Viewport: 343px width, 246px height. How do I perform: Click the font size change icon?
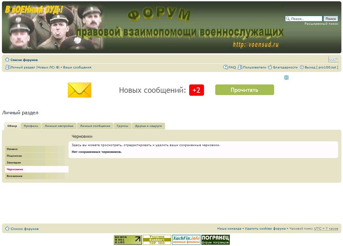(333, 59)
